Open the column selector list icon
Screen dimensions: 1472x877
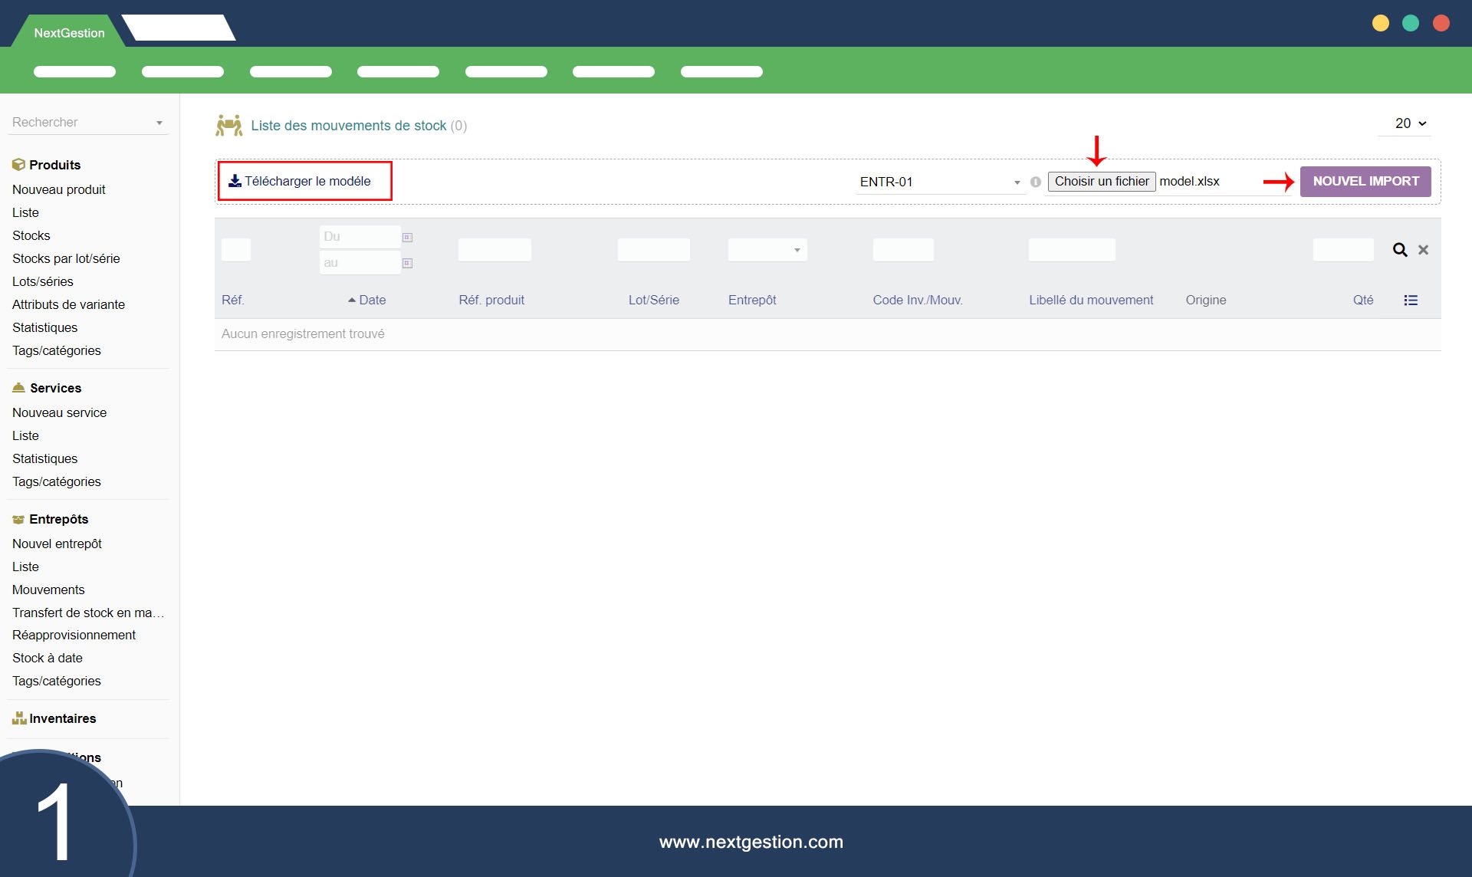pos(1411,301)
